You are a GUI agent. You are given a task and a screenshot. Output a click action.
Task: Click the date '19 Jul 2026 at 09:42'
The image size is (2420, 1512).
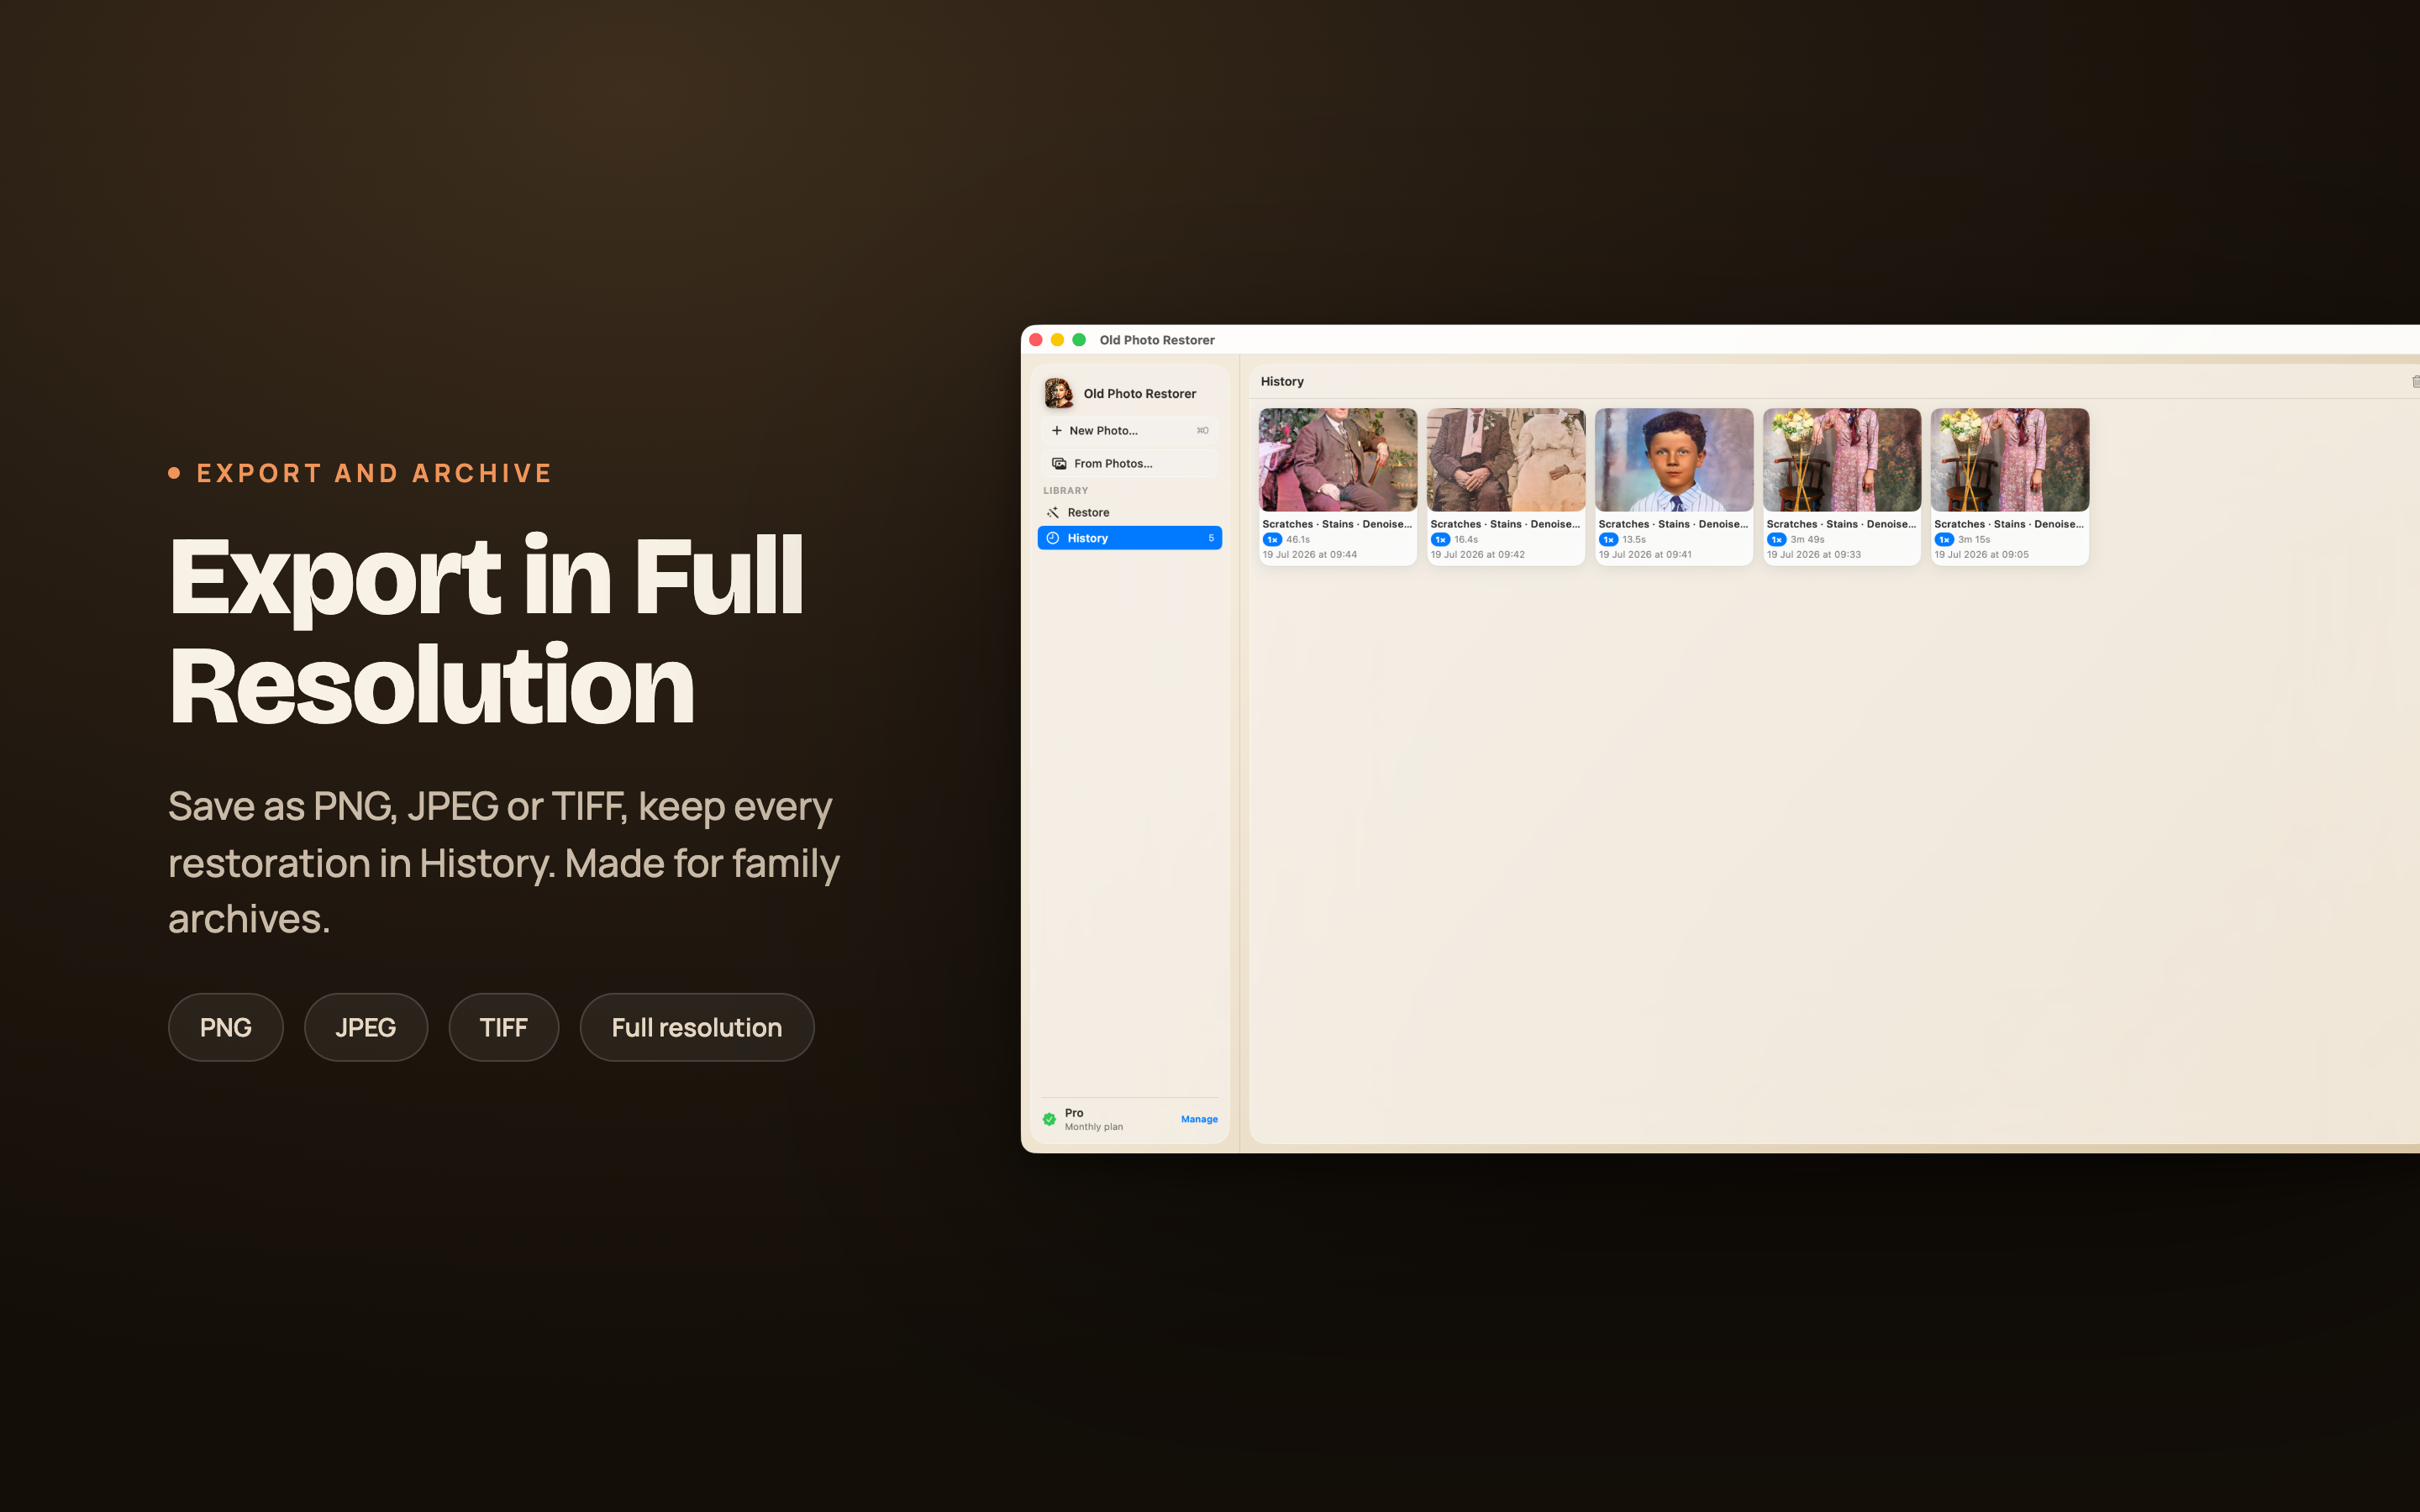(x=1478, y=555)
